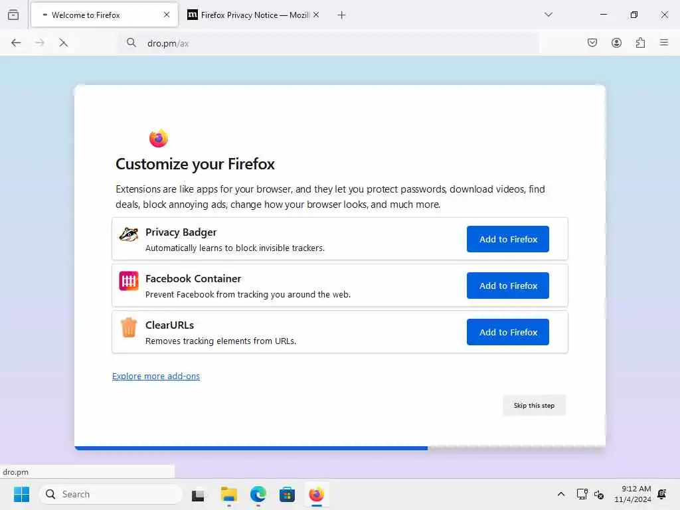Open File Explorer from taskbar
The image size is (680, 510).
click(228, 494)
